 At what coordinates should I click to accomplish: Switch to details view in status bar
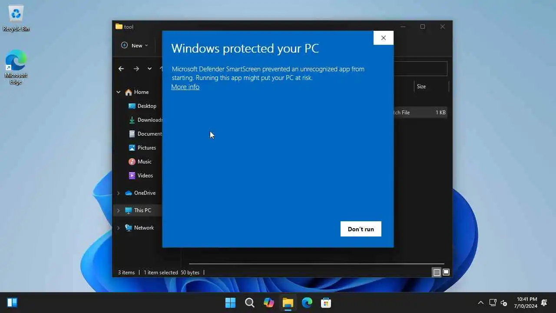click(x=437, y=273)
